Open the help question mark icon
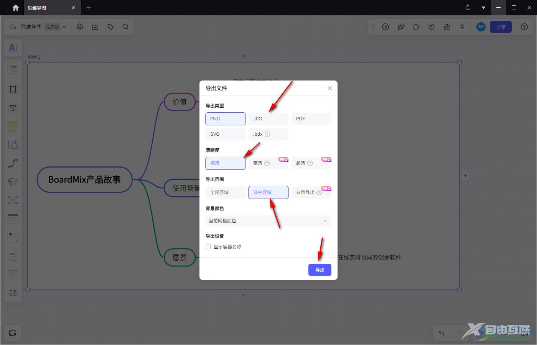 pos(524,27)
